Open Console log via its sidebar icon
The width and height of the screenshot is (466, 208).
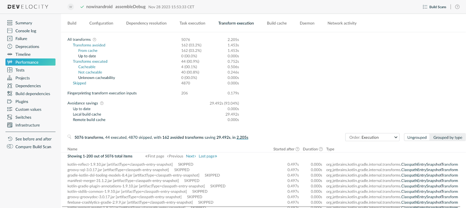(x=10, y=31)
